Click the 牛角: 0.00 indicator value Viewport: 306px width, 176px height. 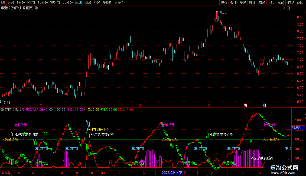pos(92,110)
